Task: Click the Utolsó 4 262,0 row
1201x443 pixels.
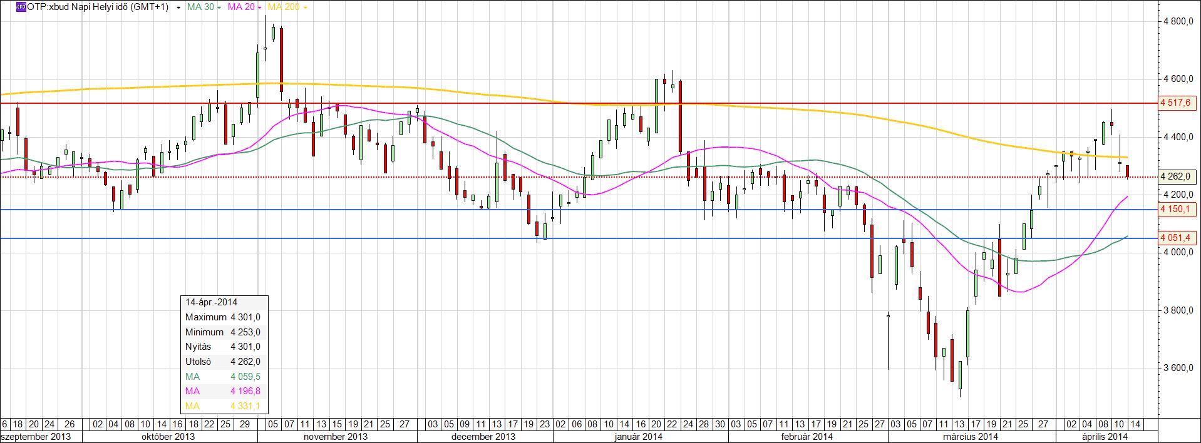Action: [x=223, y=362]
